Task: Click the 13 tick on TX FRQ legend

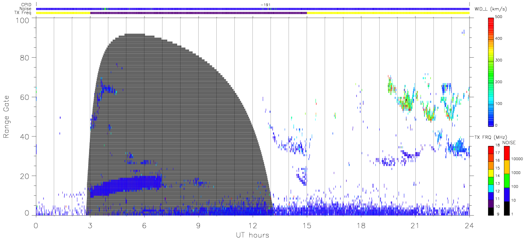Action: (x=497, y=184)
